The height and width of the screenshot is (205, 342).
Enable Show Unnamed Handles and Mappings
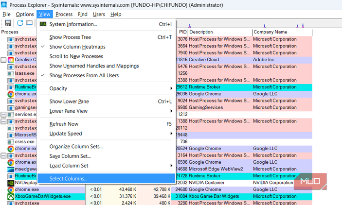(106, 66)
